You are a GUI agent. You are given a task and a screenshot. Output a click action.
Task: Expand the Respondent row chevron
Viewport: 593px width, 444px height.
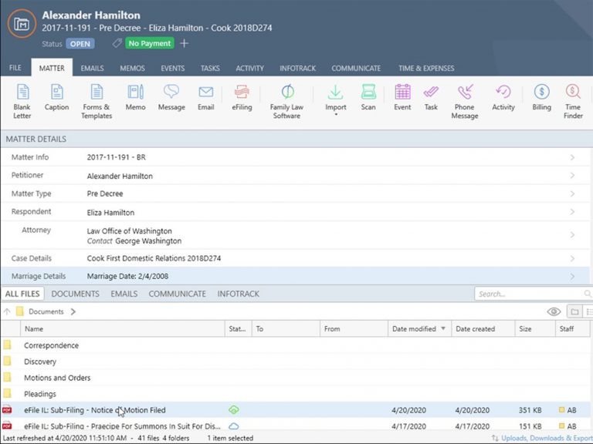pyautogui.click(x=572, y=212)
